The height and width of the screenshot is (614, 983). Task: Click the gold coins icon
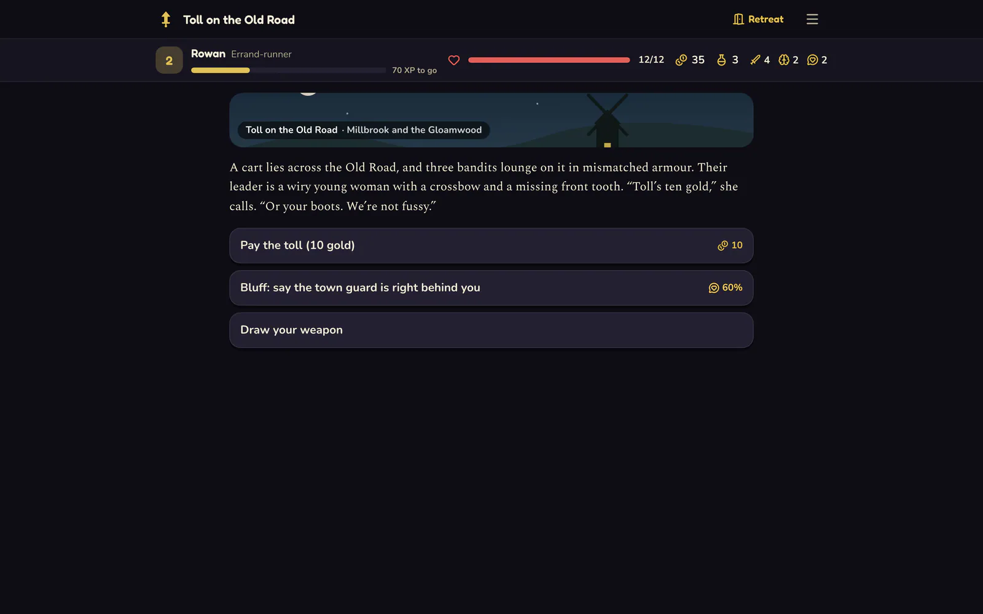[681, 60]
